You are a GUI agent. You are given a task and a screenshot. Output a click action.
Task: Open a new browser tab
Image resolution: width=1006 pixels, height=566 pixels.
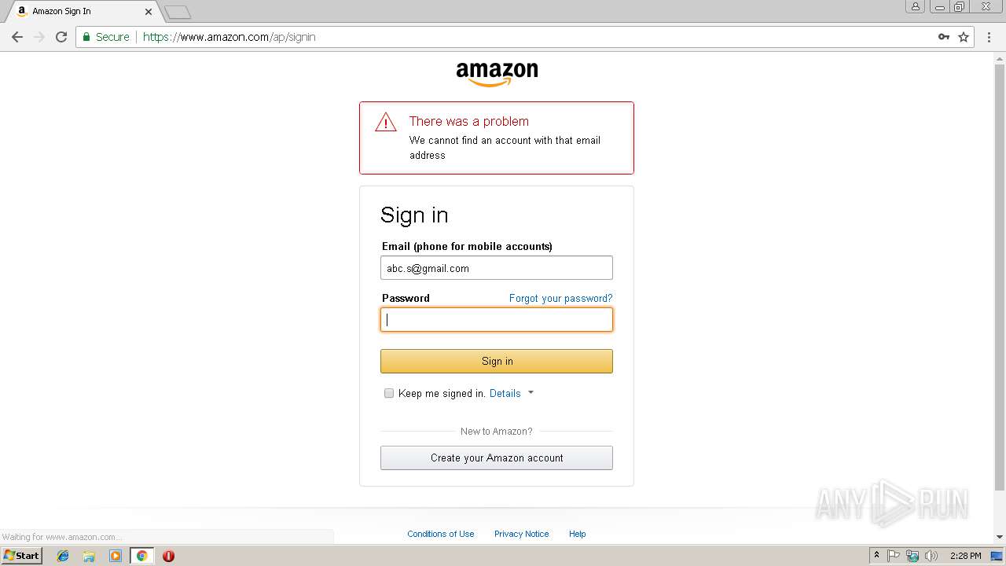click(x=178, y=12)
